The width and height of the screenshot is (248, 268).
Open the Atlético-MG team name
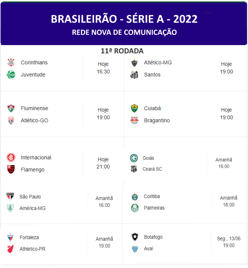158,62
